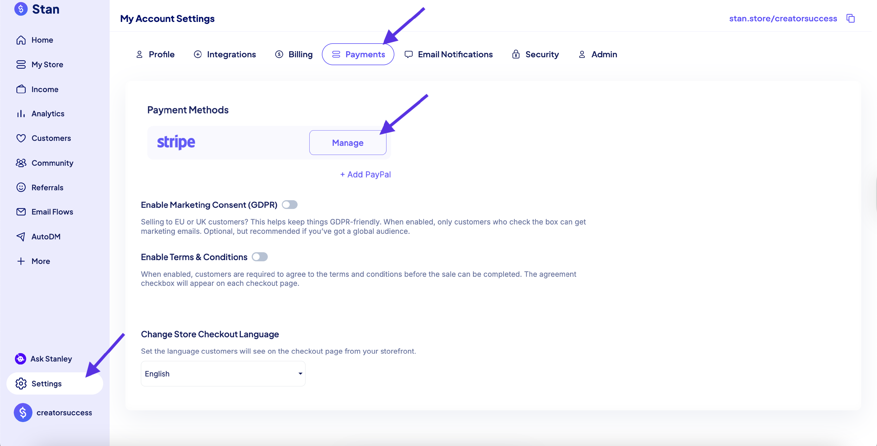This screenshot has width=877, height=446.
Task: Click the Integrations plus-circle icon
Action: pos(197,54)
